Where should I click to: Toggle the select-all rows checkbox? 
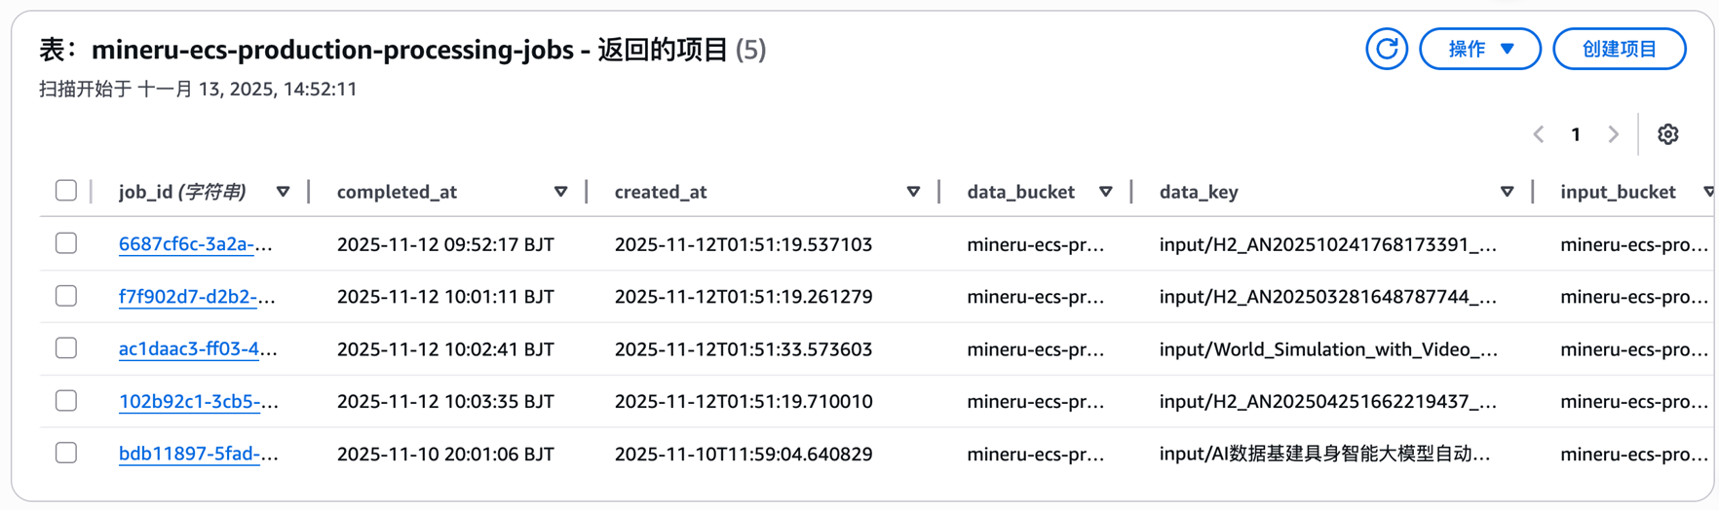tap(66, 191)
